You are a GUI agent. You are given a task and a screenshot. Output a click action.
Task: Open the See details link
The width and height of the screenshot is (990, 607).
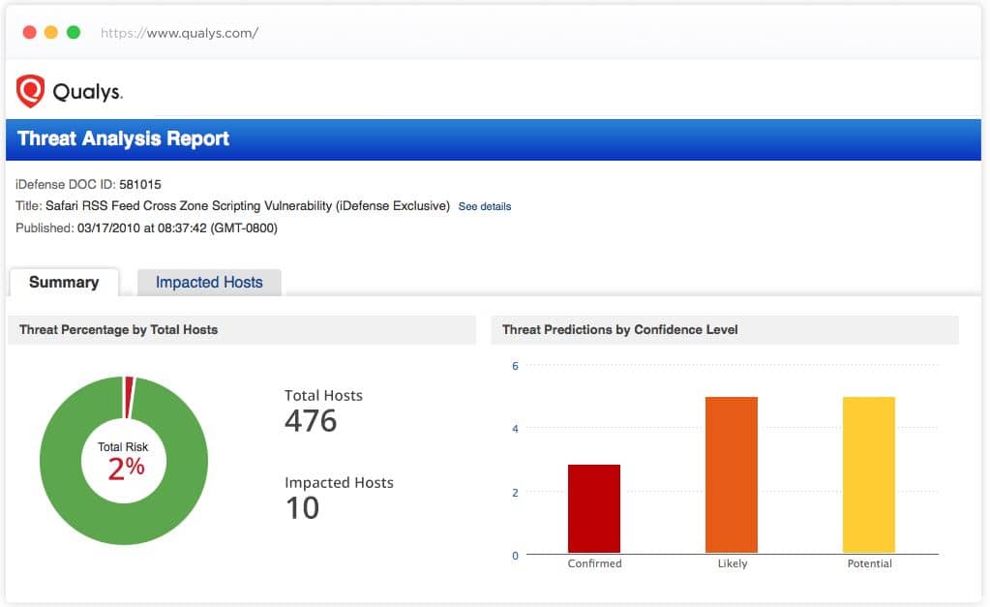(x=484, y=206)
